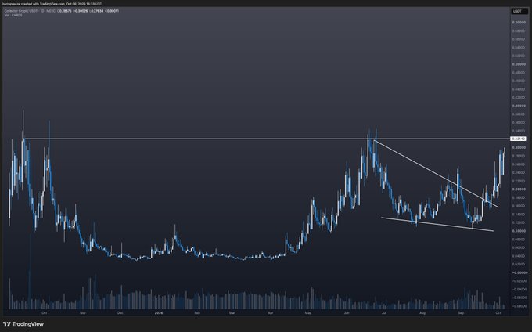Screen dimensions: 532x332
Task: Click the Vol CARDS indicator legend
Action: point(13,16)
